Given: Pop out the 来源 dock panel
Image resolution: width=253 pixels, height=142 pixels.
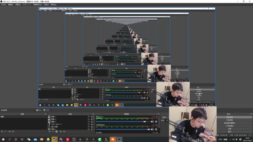Looking at the screenshot, I should pyautogui.click(x=93, y=114).
